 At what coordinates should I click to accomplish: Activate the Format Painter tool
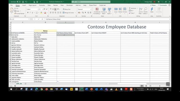click(x=19, y=13)
